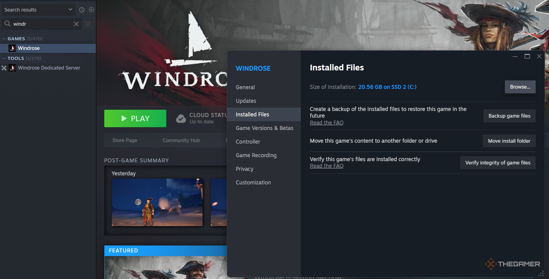Switch to the Updates settings tab
This screenshot has height=279, width=549.
click(246, 101)
